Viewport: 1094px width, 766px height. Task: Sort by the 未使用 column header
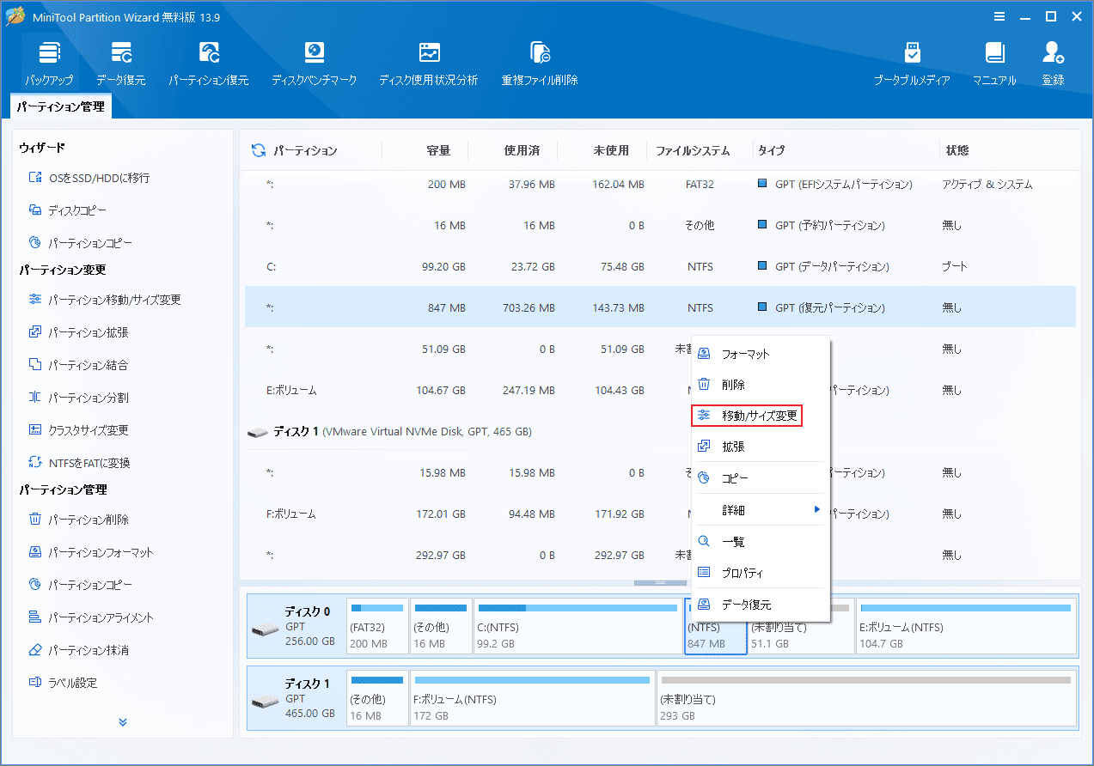611,150
